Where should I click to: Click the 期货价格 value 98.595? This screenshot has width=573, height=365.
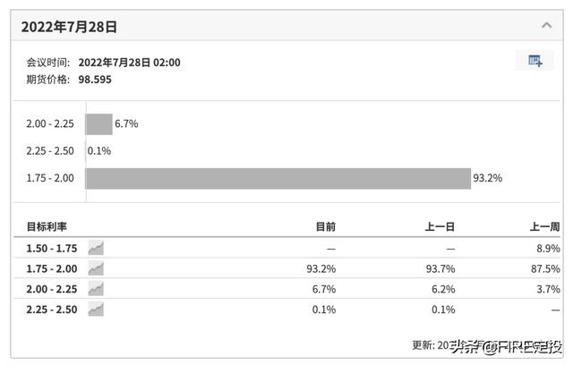(x=95, y=80)
